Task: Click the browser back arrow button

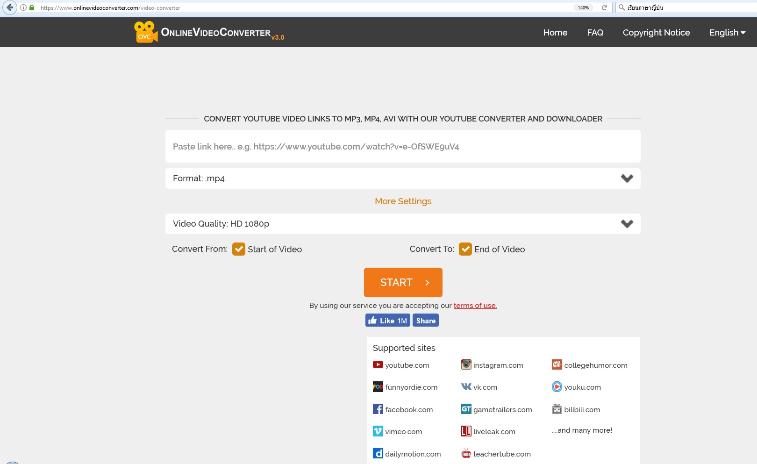Action: (10, 7)
